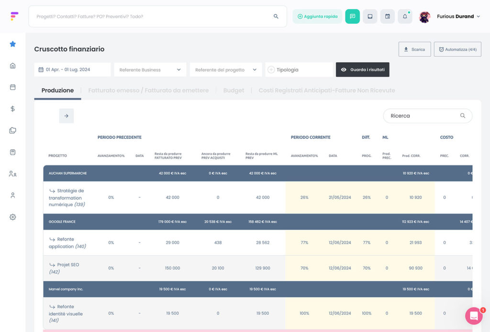Focus the global search input field
Viewport: 490px width, 332px height.
pyautogui.click(x=157, y=16)
